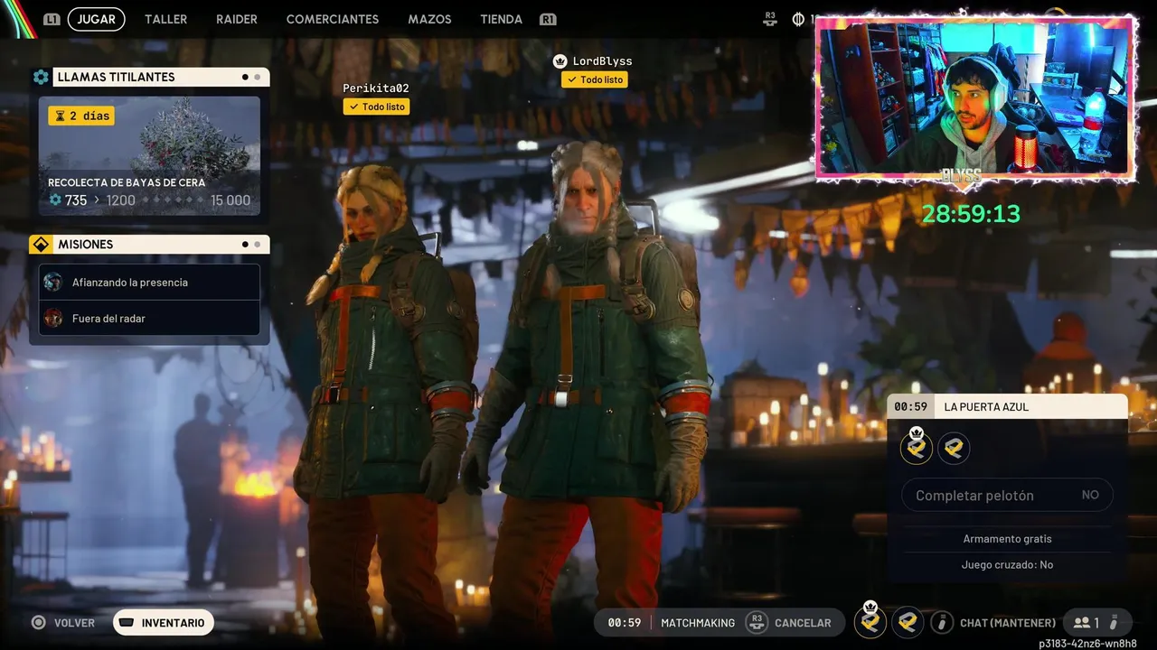This screenshot has width=1157, height=650.
Task: Click the 00:59 matchmaking timer in bottom bar
Action: (625, 623)
